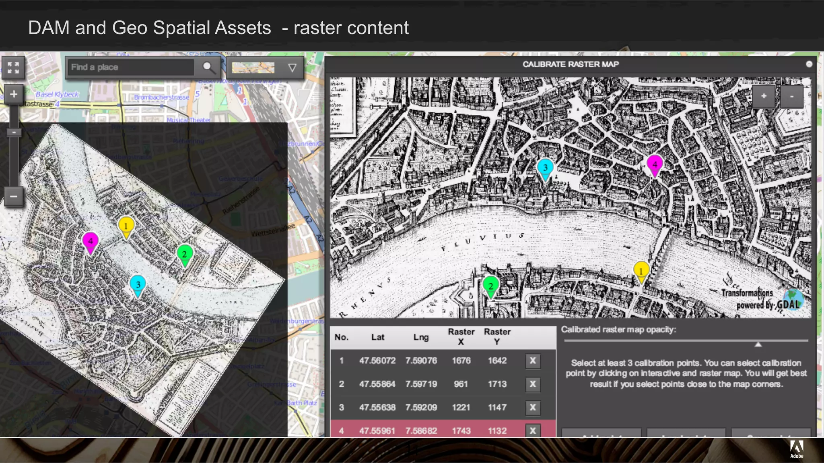
Task: Select latitude cell 47.55638
Action: click(x=377, y=407)
